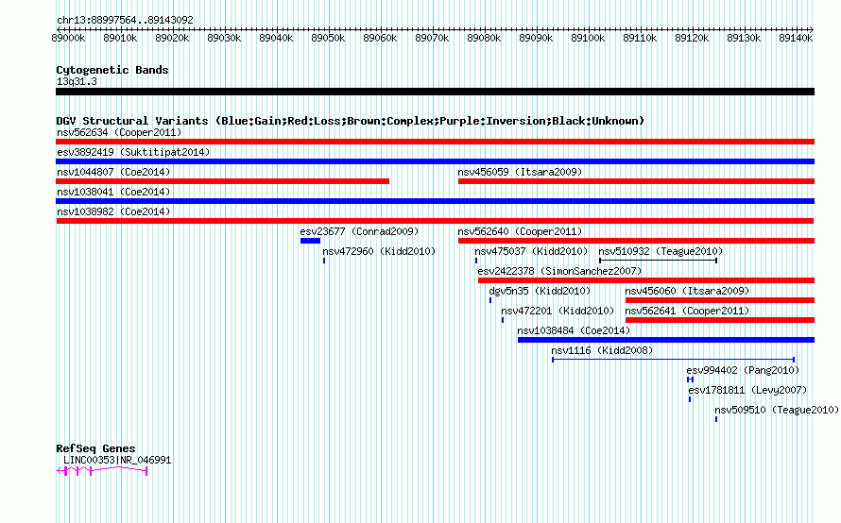Select the nsv1038982 (Coe2014) red bar
This screenshot has height=523, width=841.
[435, 221]
